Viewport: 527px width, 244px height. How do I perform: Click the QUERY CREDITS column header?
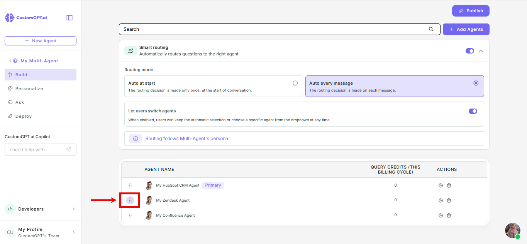pos(395,169)
